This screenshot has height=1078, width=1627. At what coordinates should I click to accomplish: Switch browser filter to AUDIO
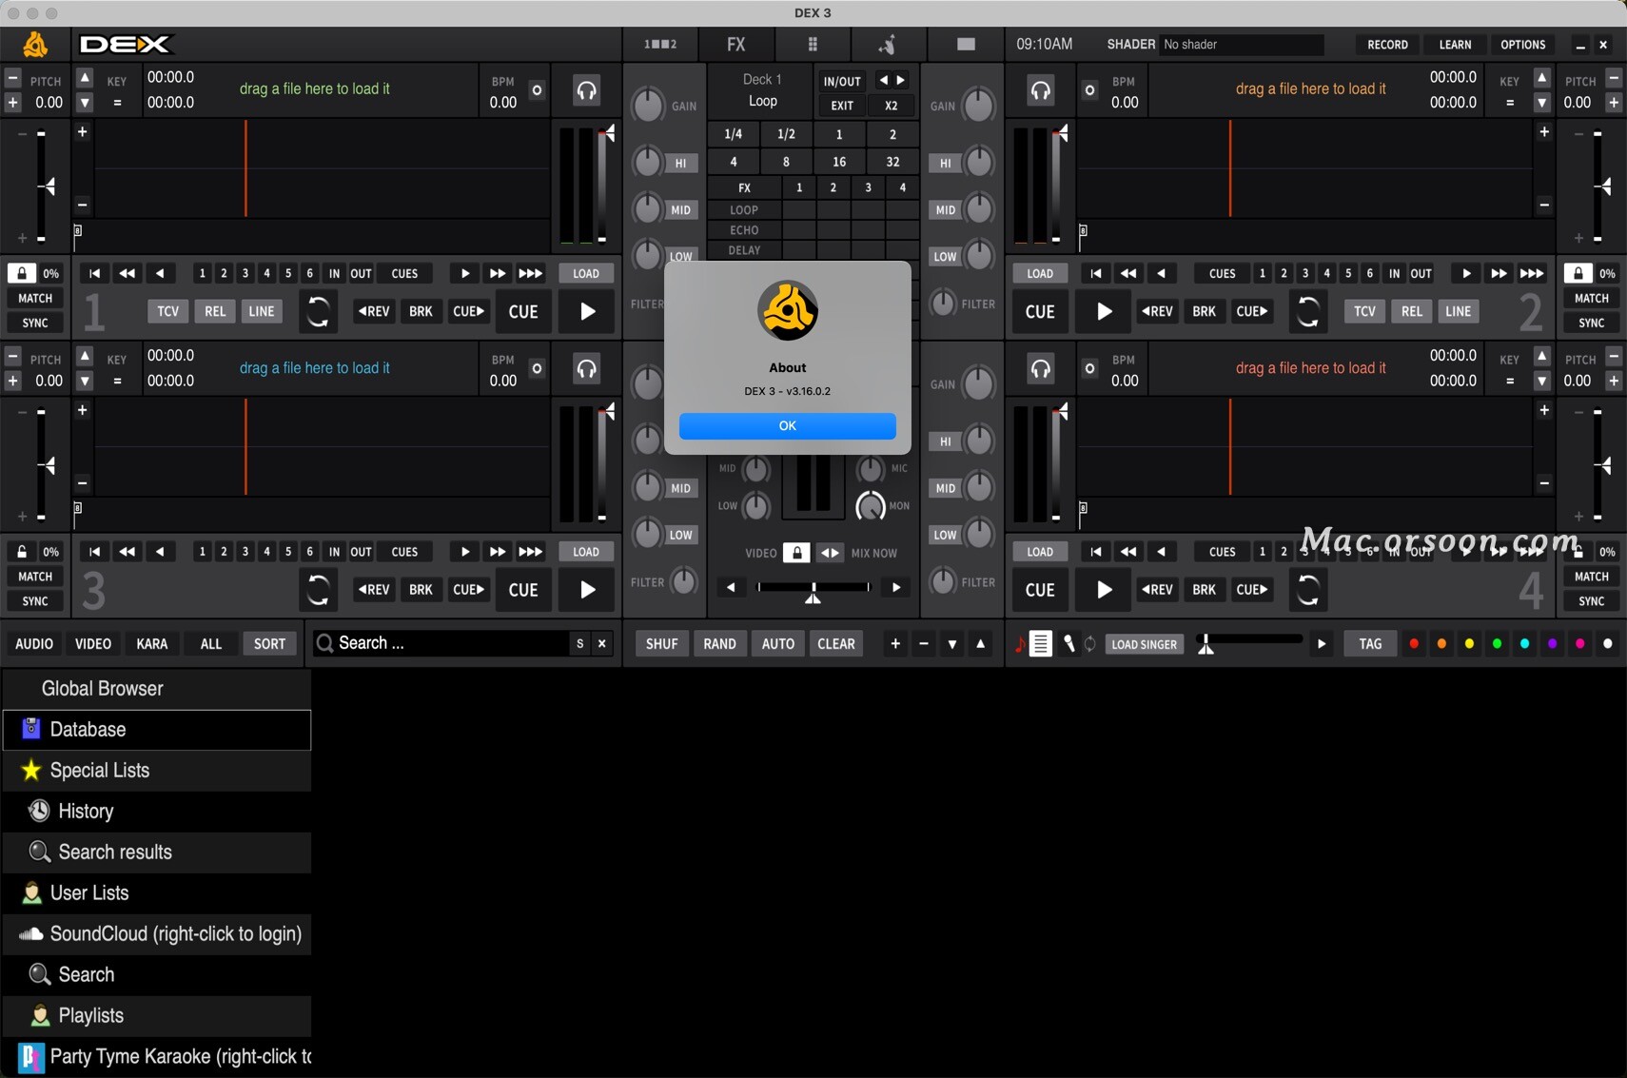point(34,644)
